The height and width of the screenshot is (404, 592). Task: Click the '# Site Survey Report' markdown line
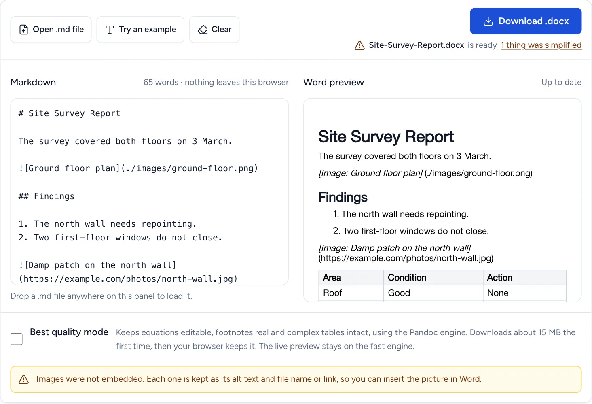tap(70, 113)
